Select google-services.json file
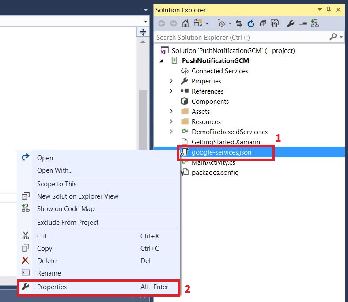348x302 pixels. [x=221, y=152]
